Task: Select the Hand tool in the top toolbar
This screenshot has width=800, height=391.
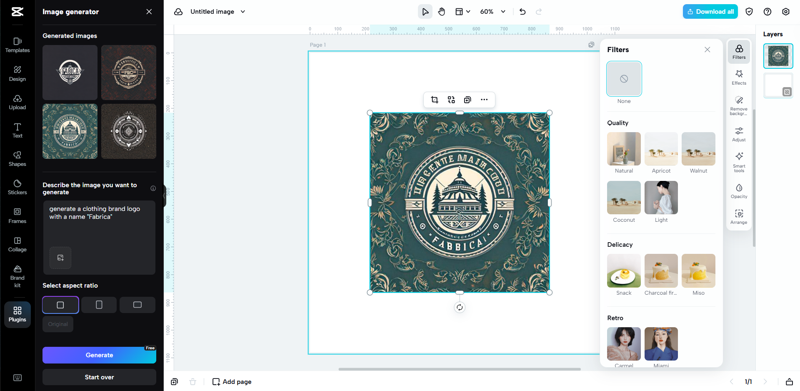Action: click(x=442, y=11)
